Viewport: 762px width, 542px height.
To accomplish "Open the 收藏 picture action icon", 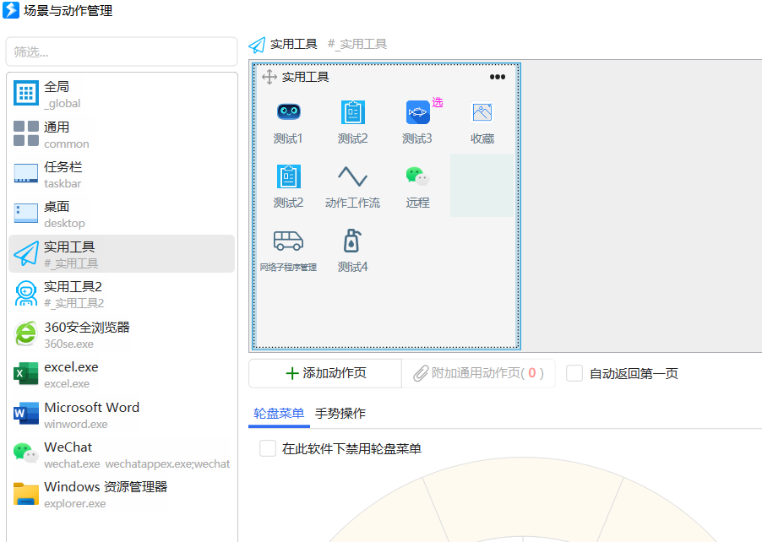I will click(x=482, y=112).
